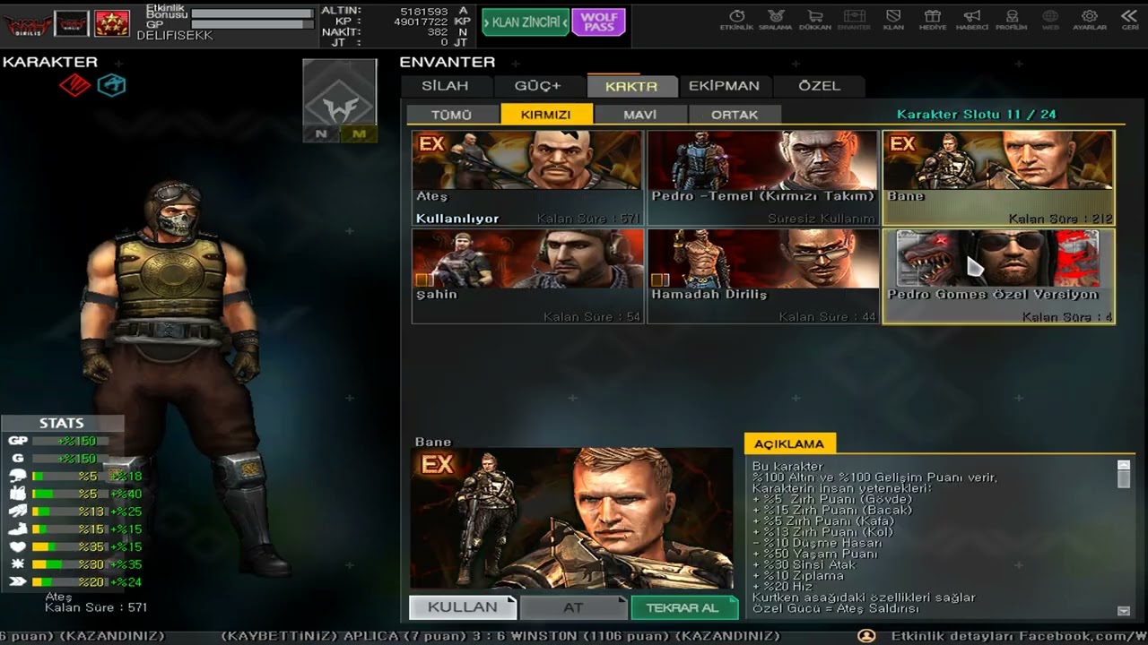Open the Etkinlik timer icon
1148x645 pixels.
coord(737,20)
